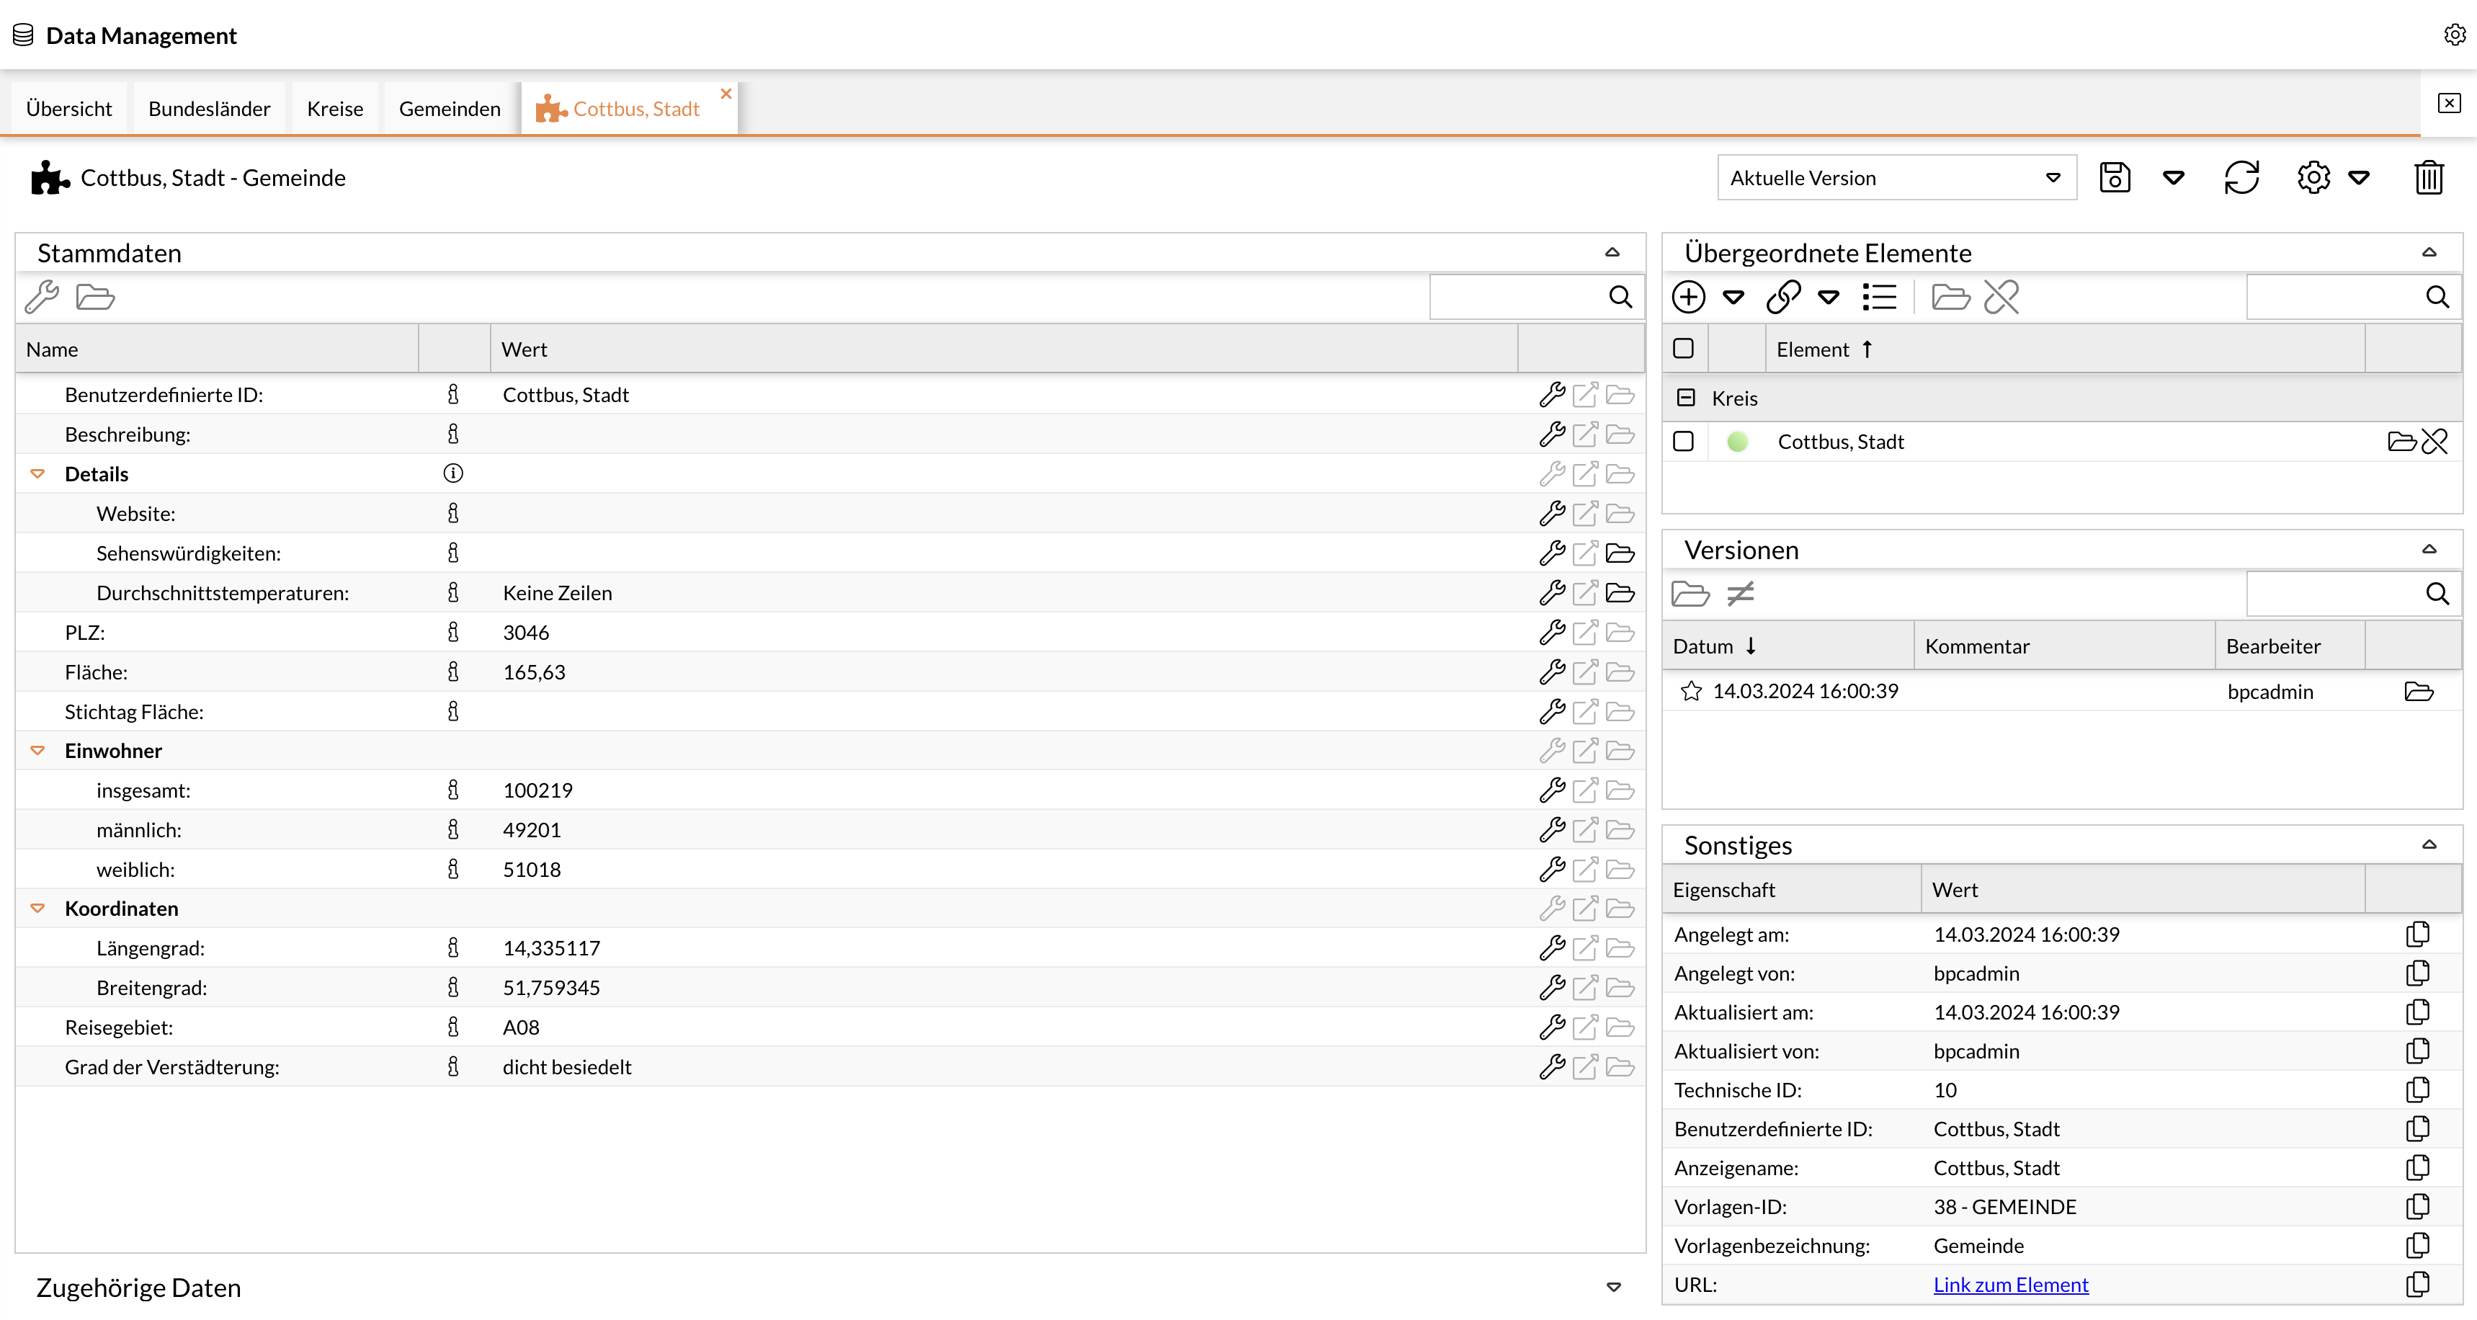Click the link chain icon
2477x1320 pixels.
[x=1782, y=297]
